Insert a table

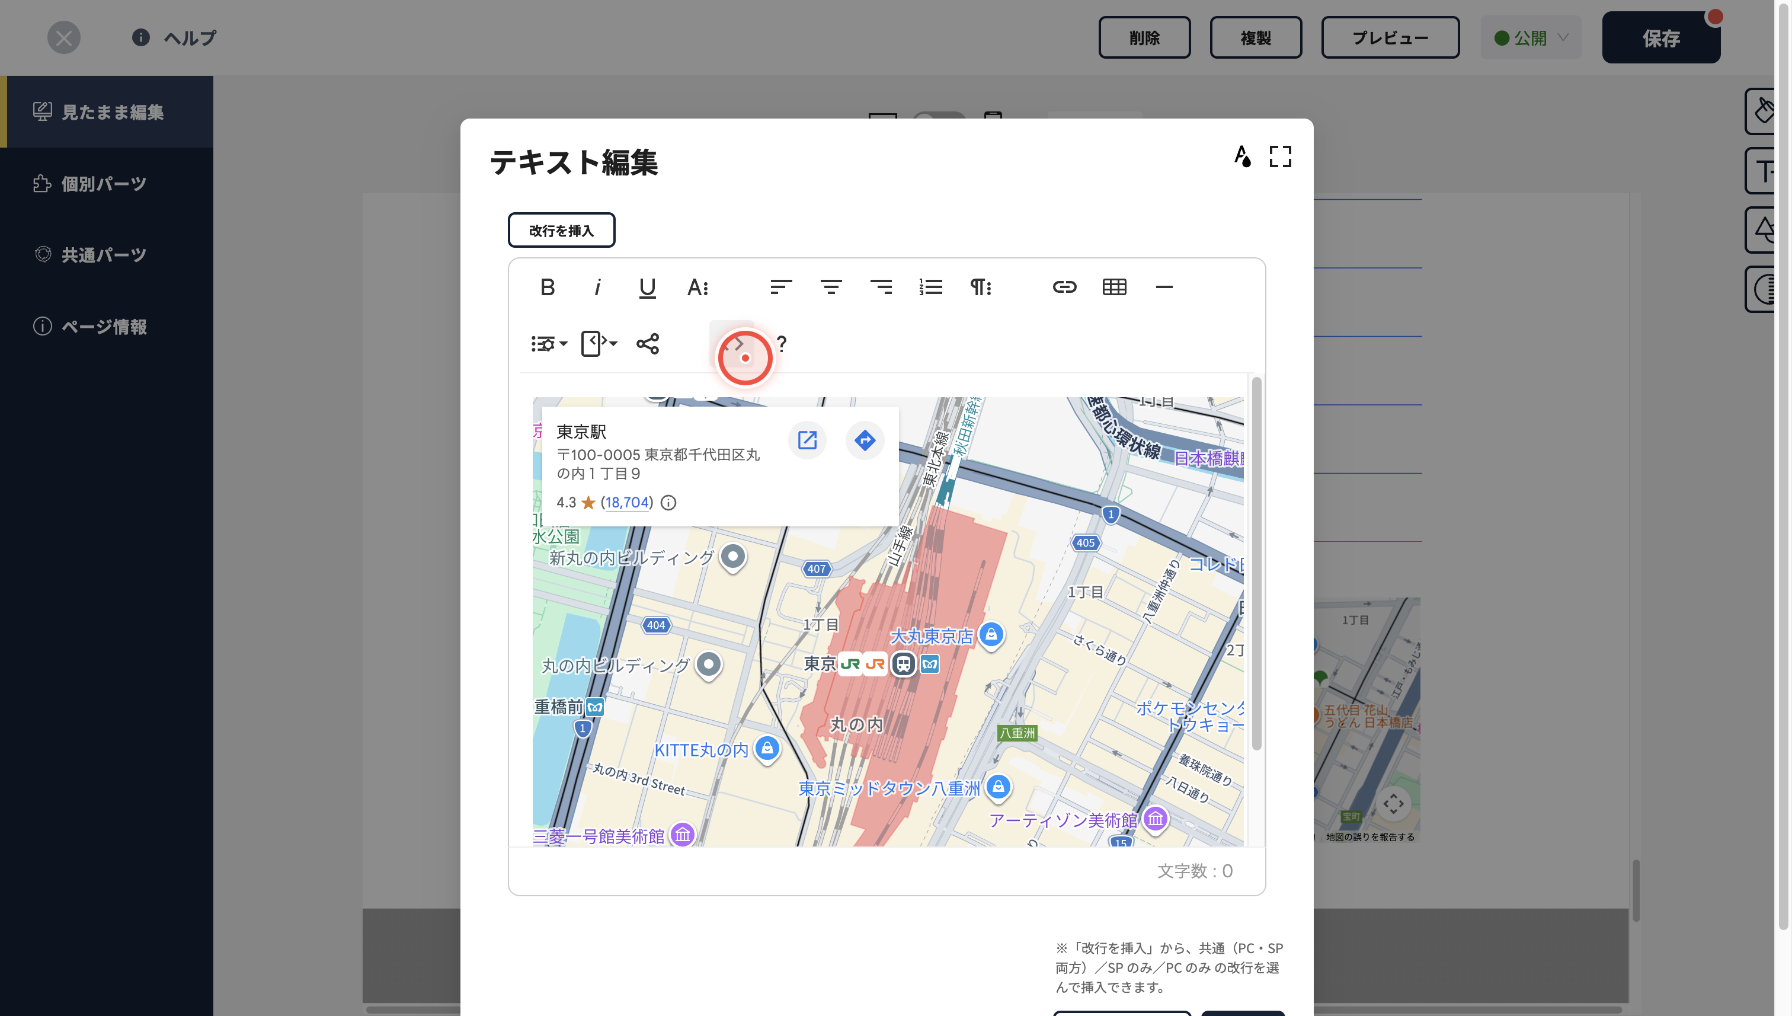(x=1114, y=287)
